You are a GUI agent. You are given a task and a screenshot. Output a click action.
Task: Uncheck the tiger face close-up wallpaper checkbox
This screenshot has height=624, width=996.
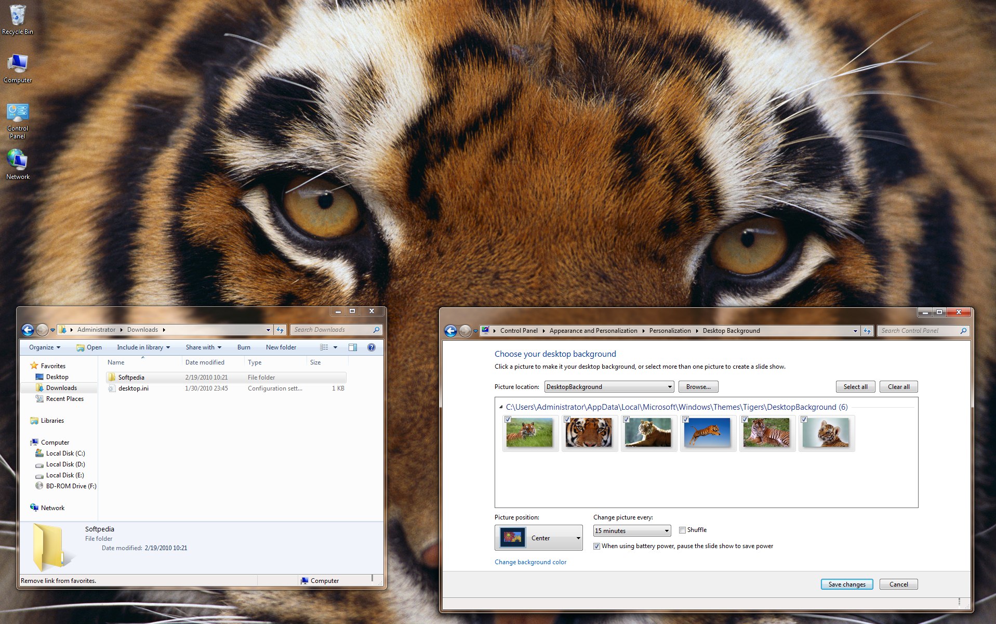567,420
